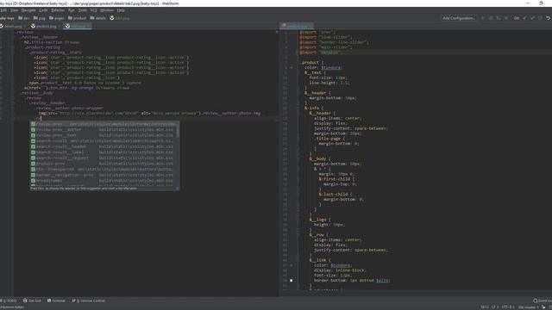
Task: Open the Tools menu
Action: (83, 10)
